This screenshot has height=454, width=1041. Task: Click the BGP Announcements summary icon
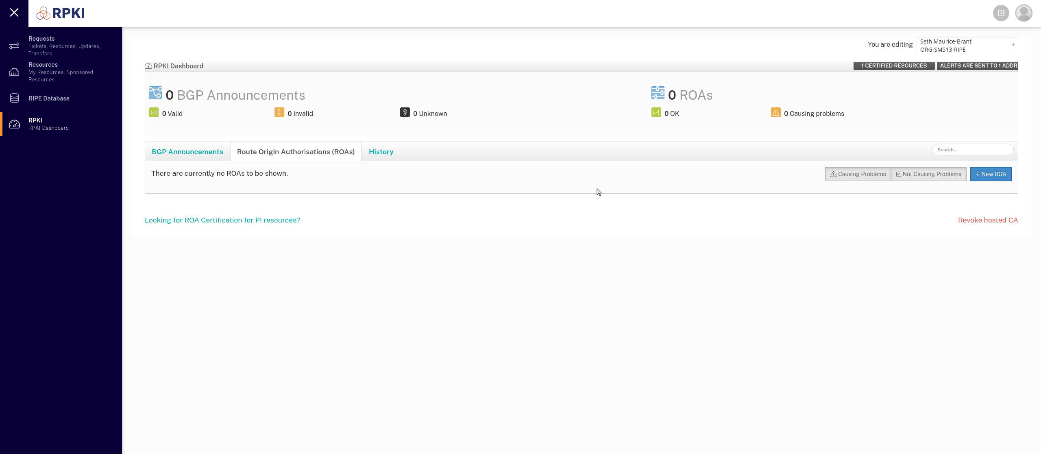click(155, 93)
